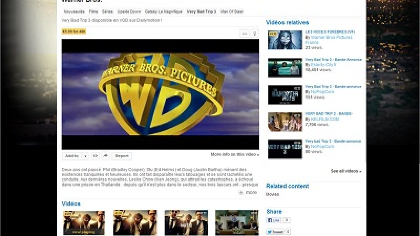Open the Gatsby Le Magnifique tab
The width and height of the screenshot is (420, 236).
point(163,12)
